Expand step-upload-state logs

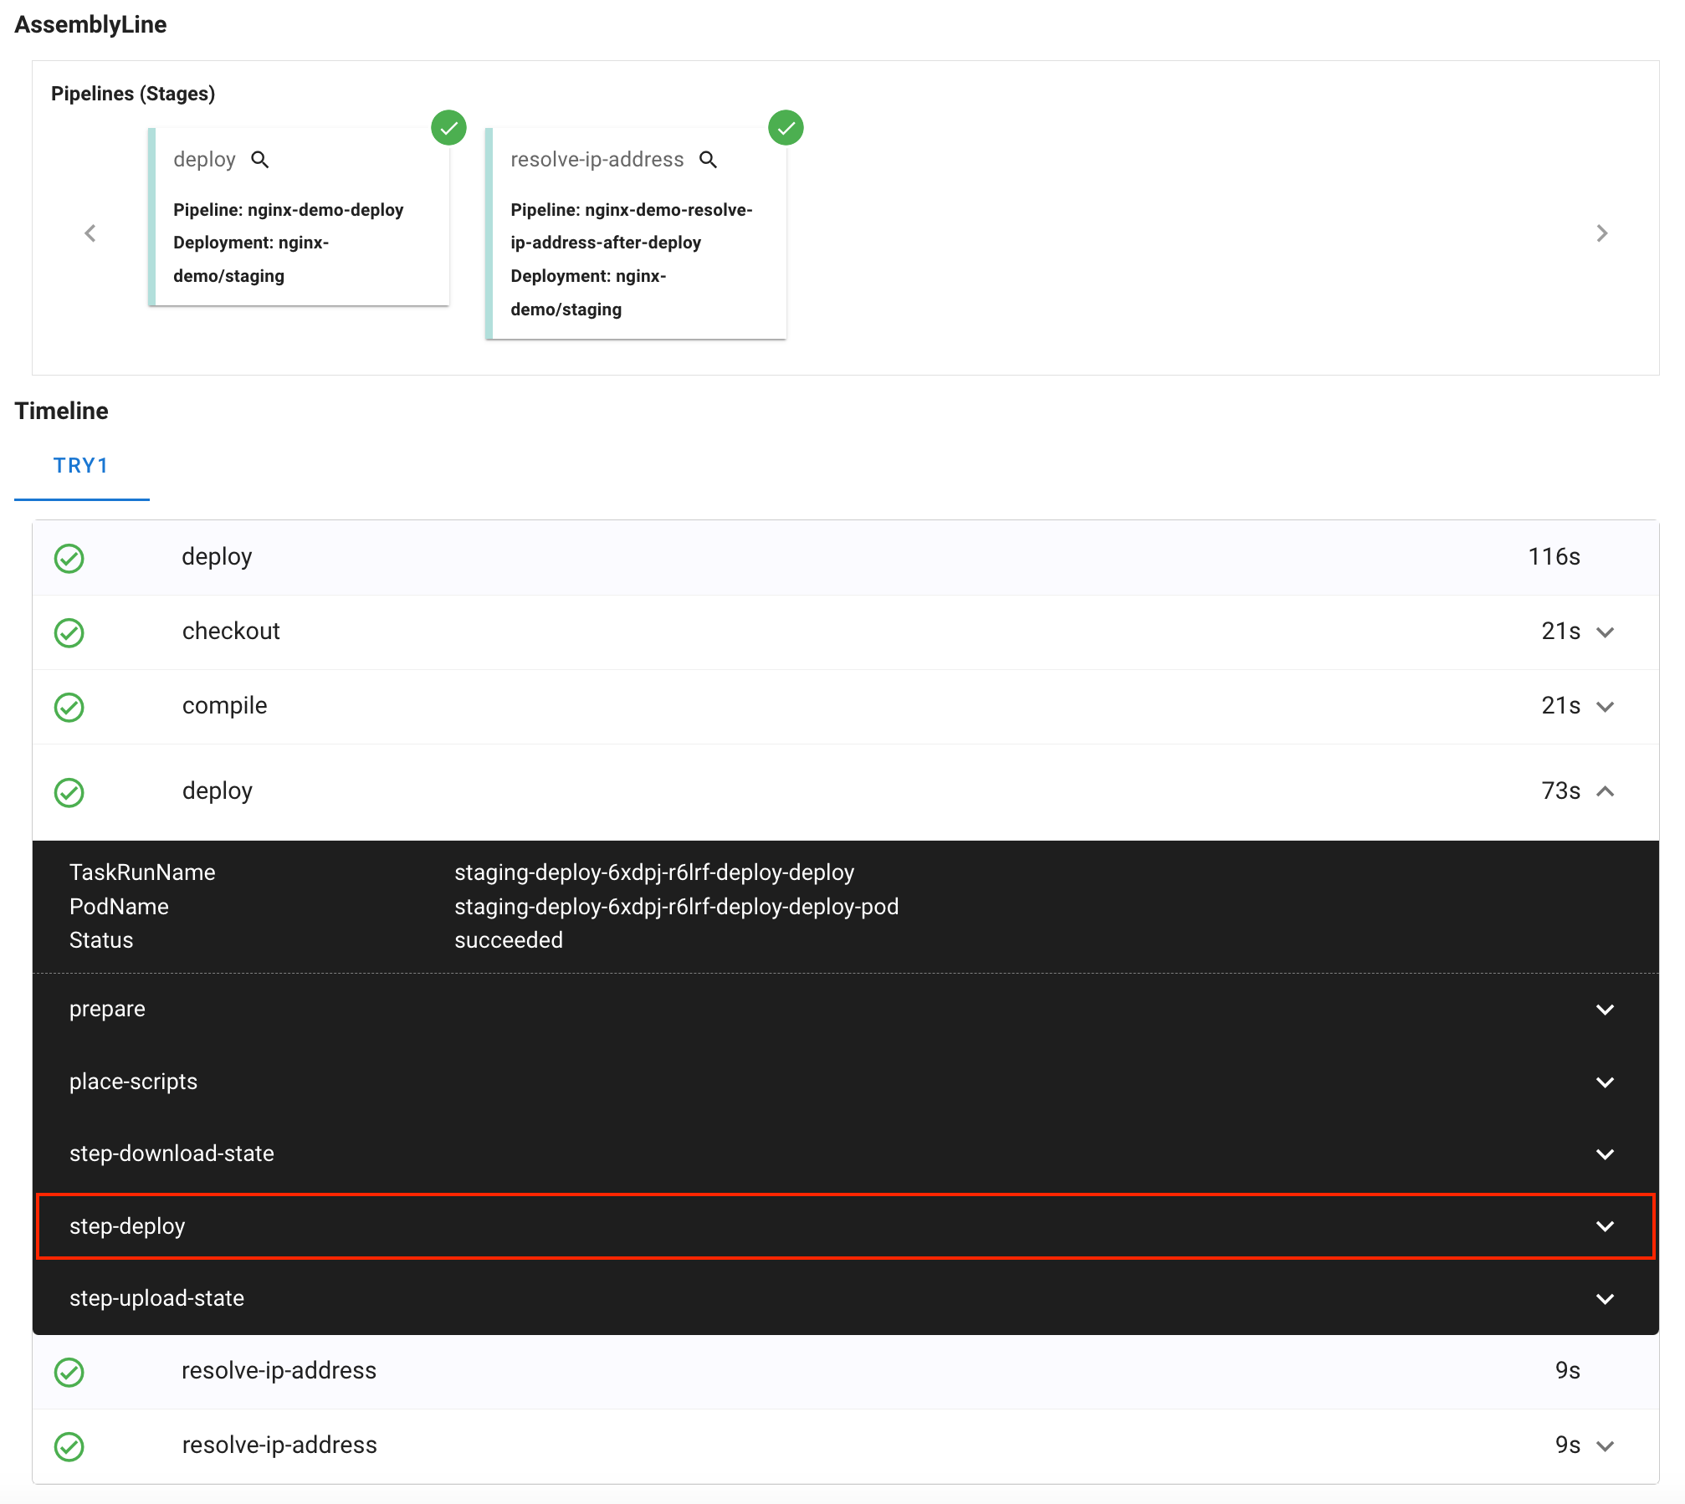pyautogui.click(x=1605, y=1299)
